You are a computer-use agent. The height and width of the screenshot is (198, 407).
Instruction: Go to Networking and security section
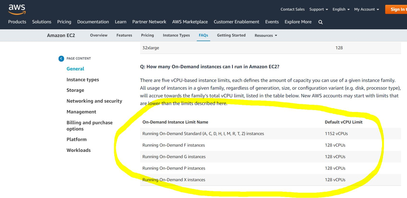tap(94, 101)
